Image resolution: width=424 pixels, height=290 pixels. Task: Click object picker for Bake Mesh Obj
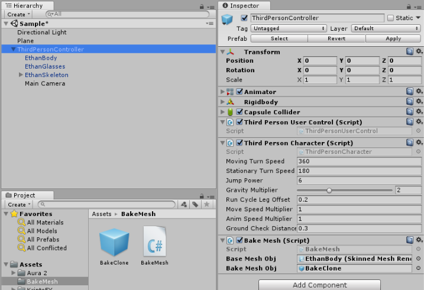tap(418, 268)
